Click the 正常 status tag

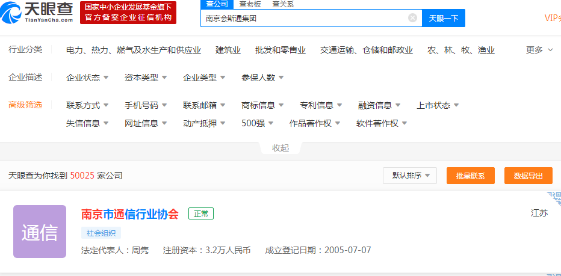pyautogui.click(x=201, y=214)
